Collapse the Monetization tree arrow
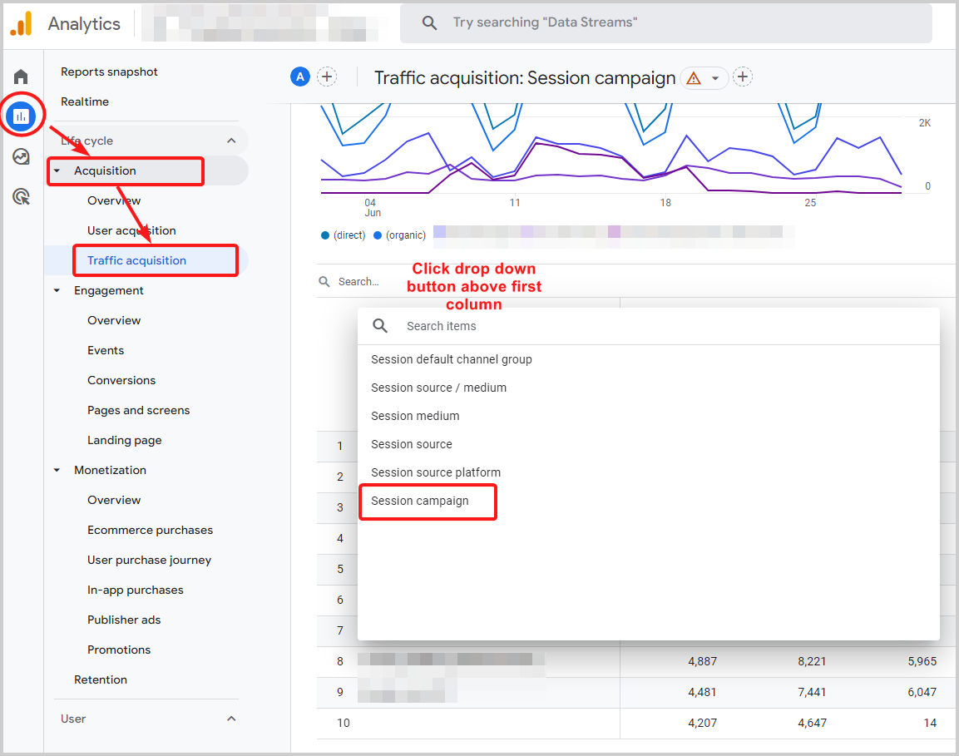959x756 pixels. (x=57, y=471)
